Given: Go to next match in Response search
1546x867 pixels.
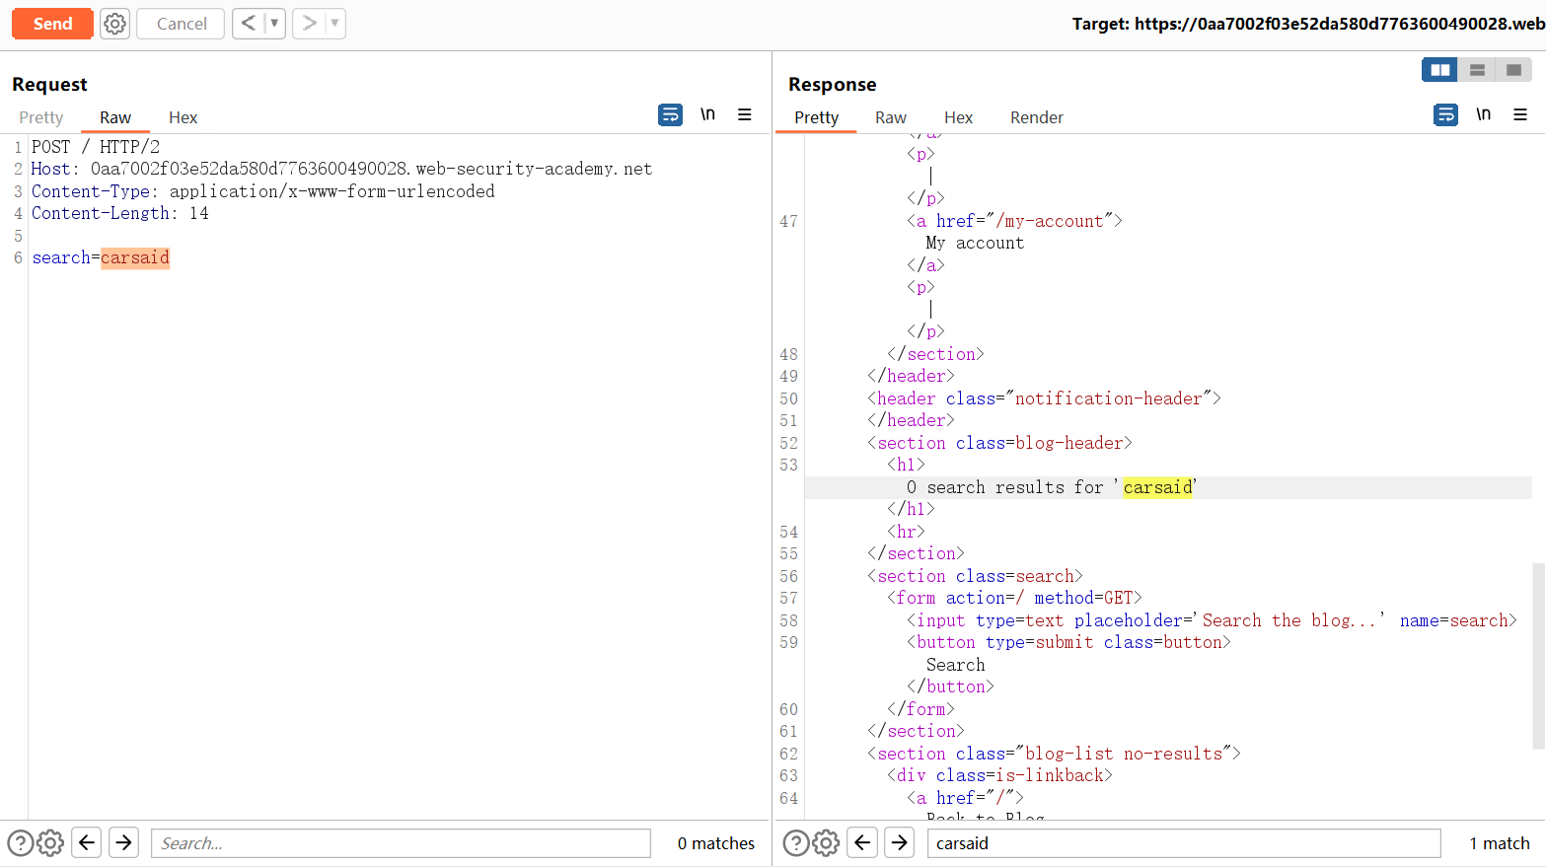Looking at the screenshot, I should pyautogui.click(x=899, y=843).
